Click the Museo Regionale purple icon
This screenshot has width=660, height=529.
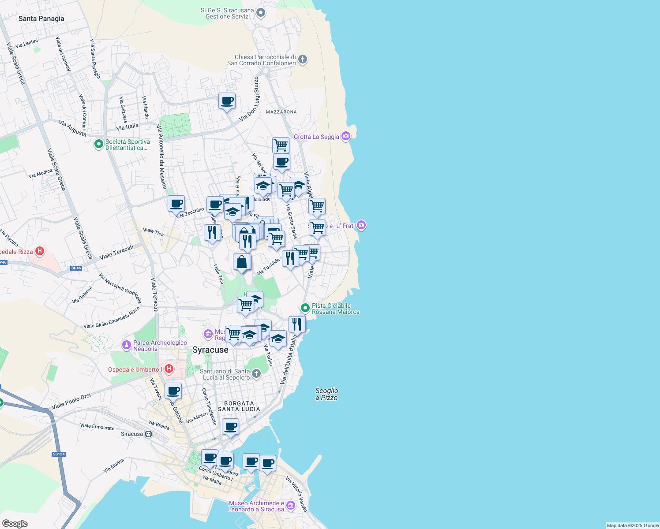208,334
